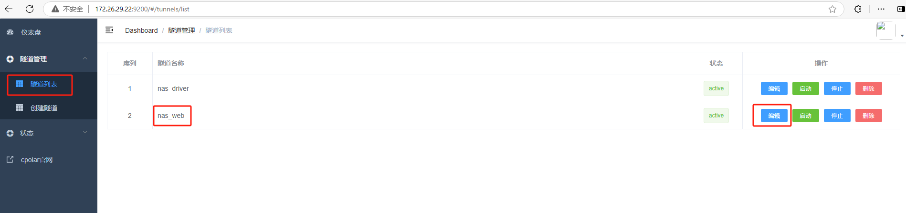
Task: Click 编辑 for the nas_web tunnel
Action: (x=774, y=116)
